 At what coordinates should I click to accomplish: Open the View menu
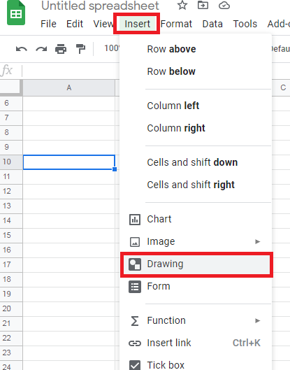click(103, 24)
